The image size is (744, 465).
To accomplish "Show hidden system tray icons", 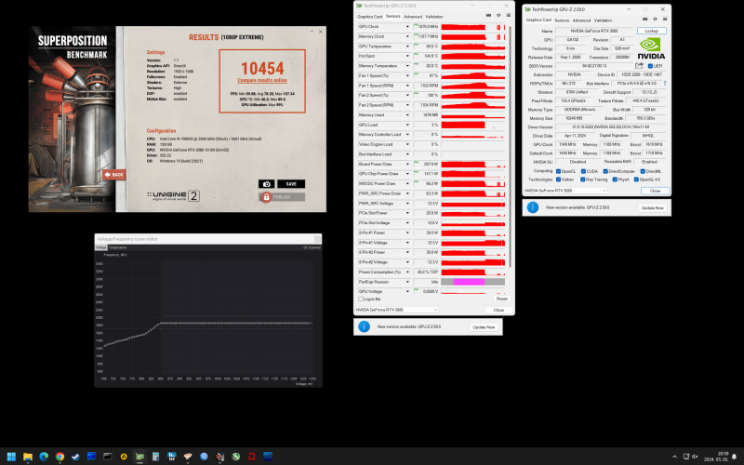I will (674, 457).
